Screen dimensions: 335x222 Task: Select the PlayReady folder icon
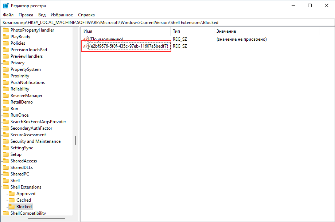(6, 37)
